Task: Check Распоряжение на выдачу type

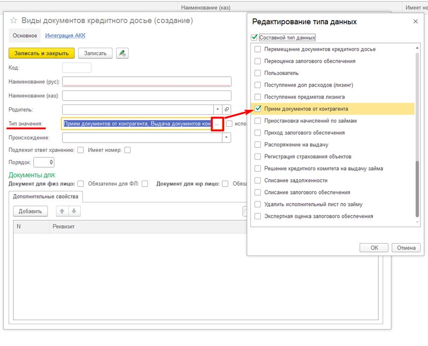Action: (x=258, y=145)
